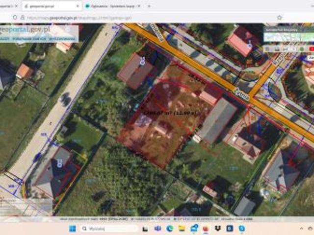Click the overview map thumbnail

pyautogui.click(x=289, y=37)
